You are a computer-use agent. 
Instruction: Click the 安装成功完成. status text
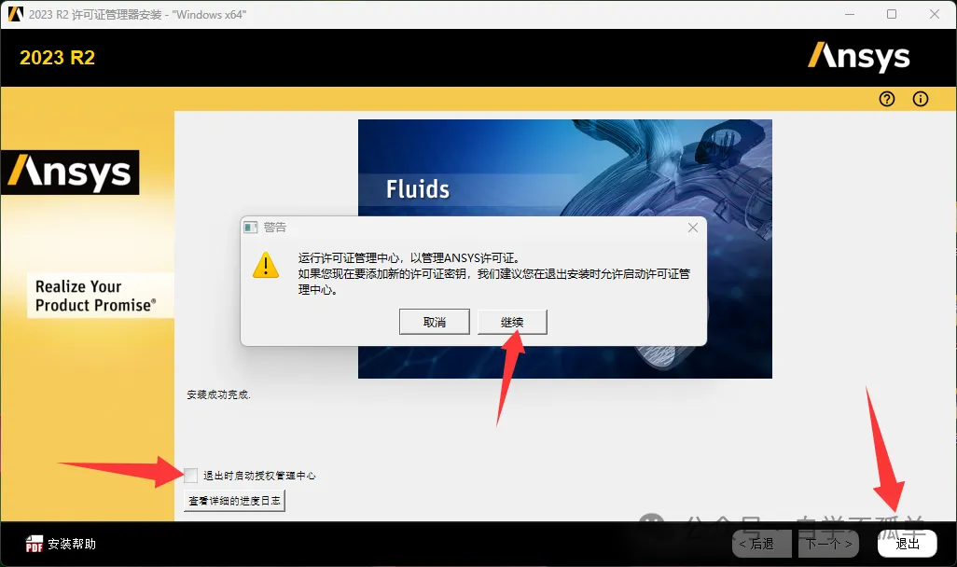(218, 394)
